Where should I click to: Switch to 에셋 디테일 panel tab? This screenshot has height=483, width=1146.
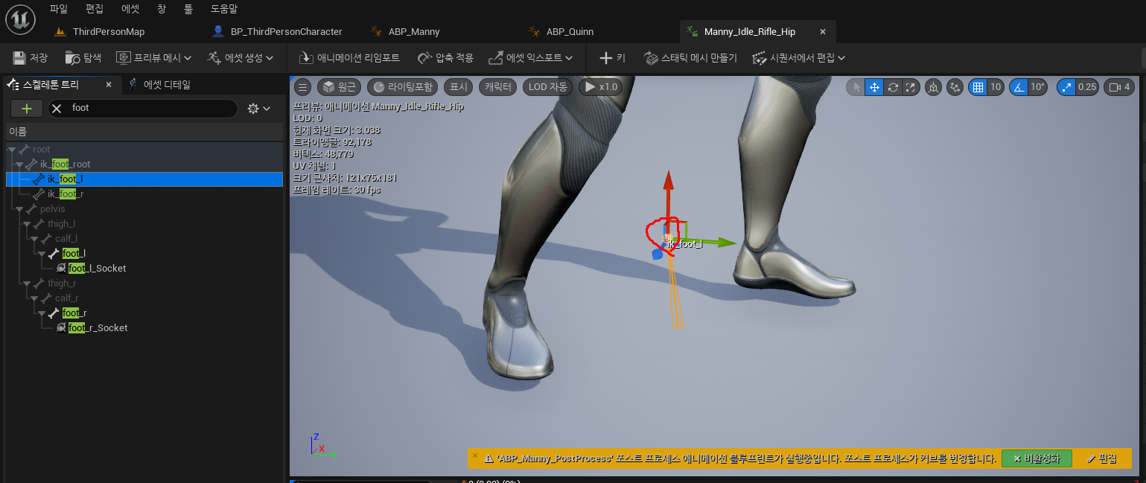click(x=159, y=85)
